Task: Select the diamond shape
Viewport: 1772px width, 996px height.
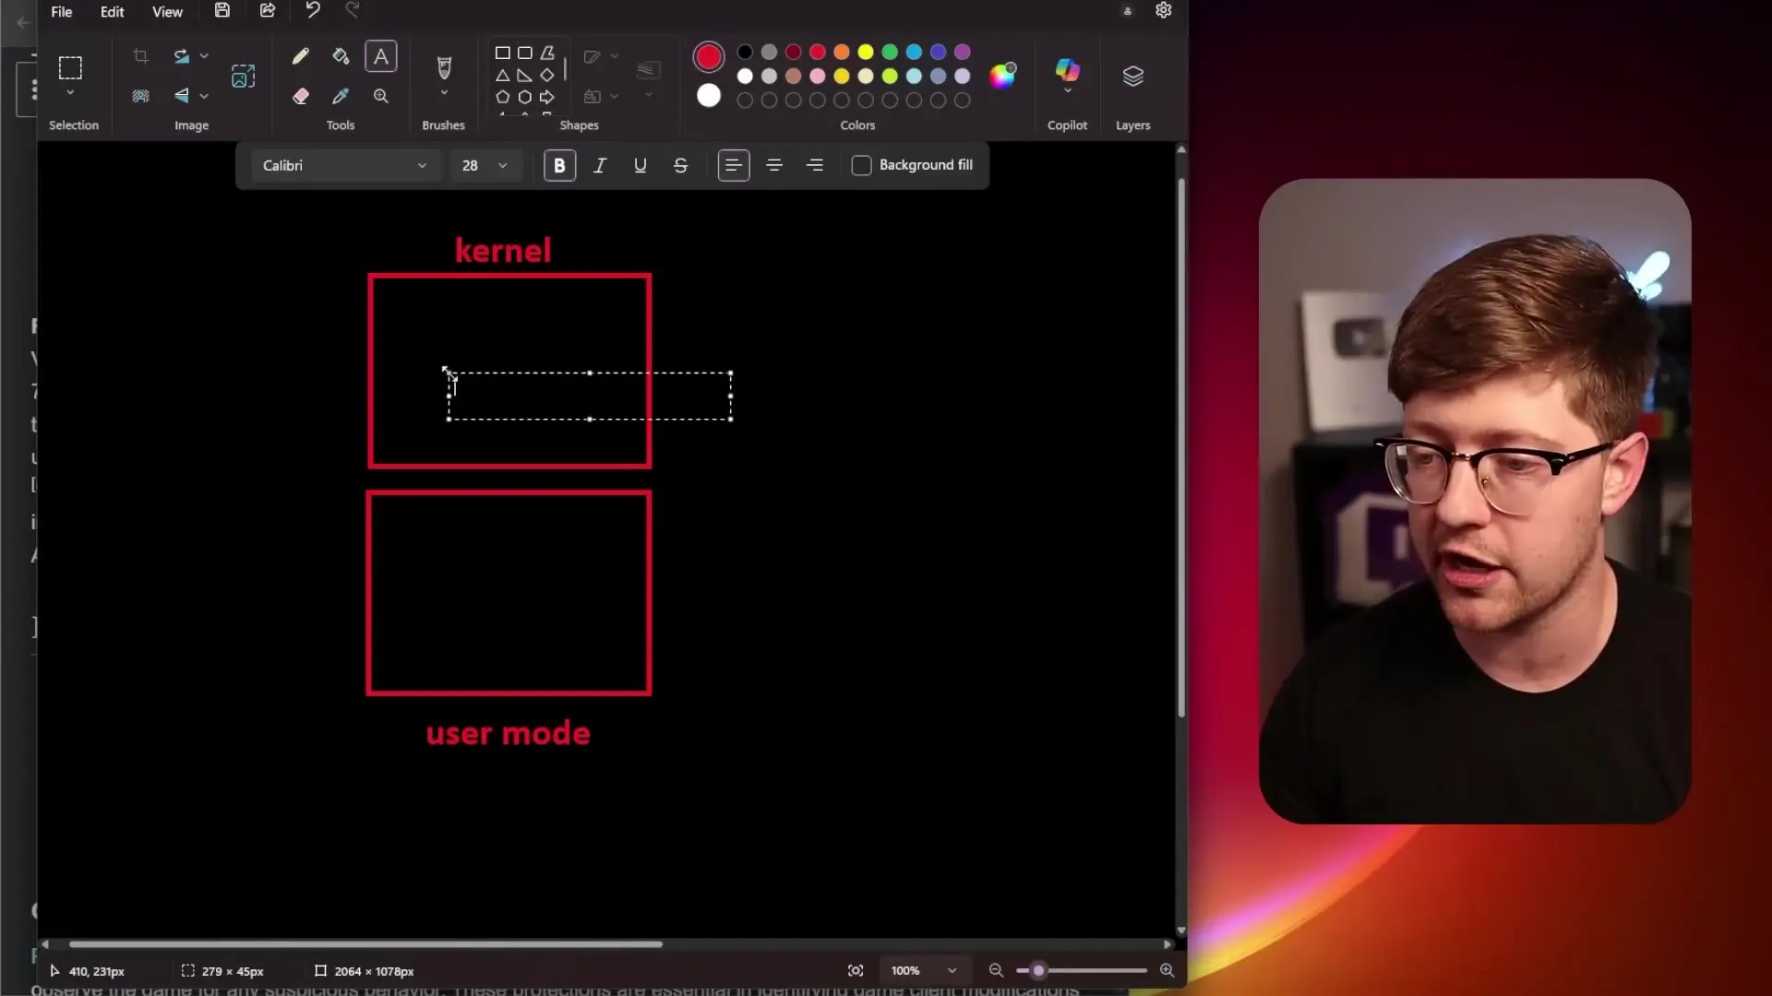Action: (547, 76)
